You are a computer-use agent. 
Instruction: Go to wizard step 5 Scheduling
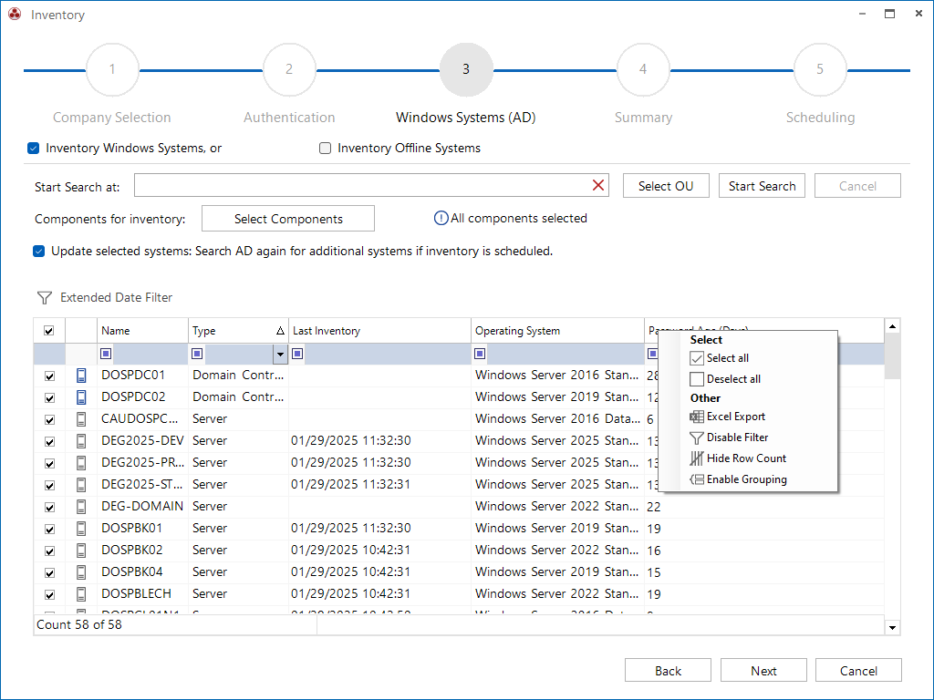[820, 69]
